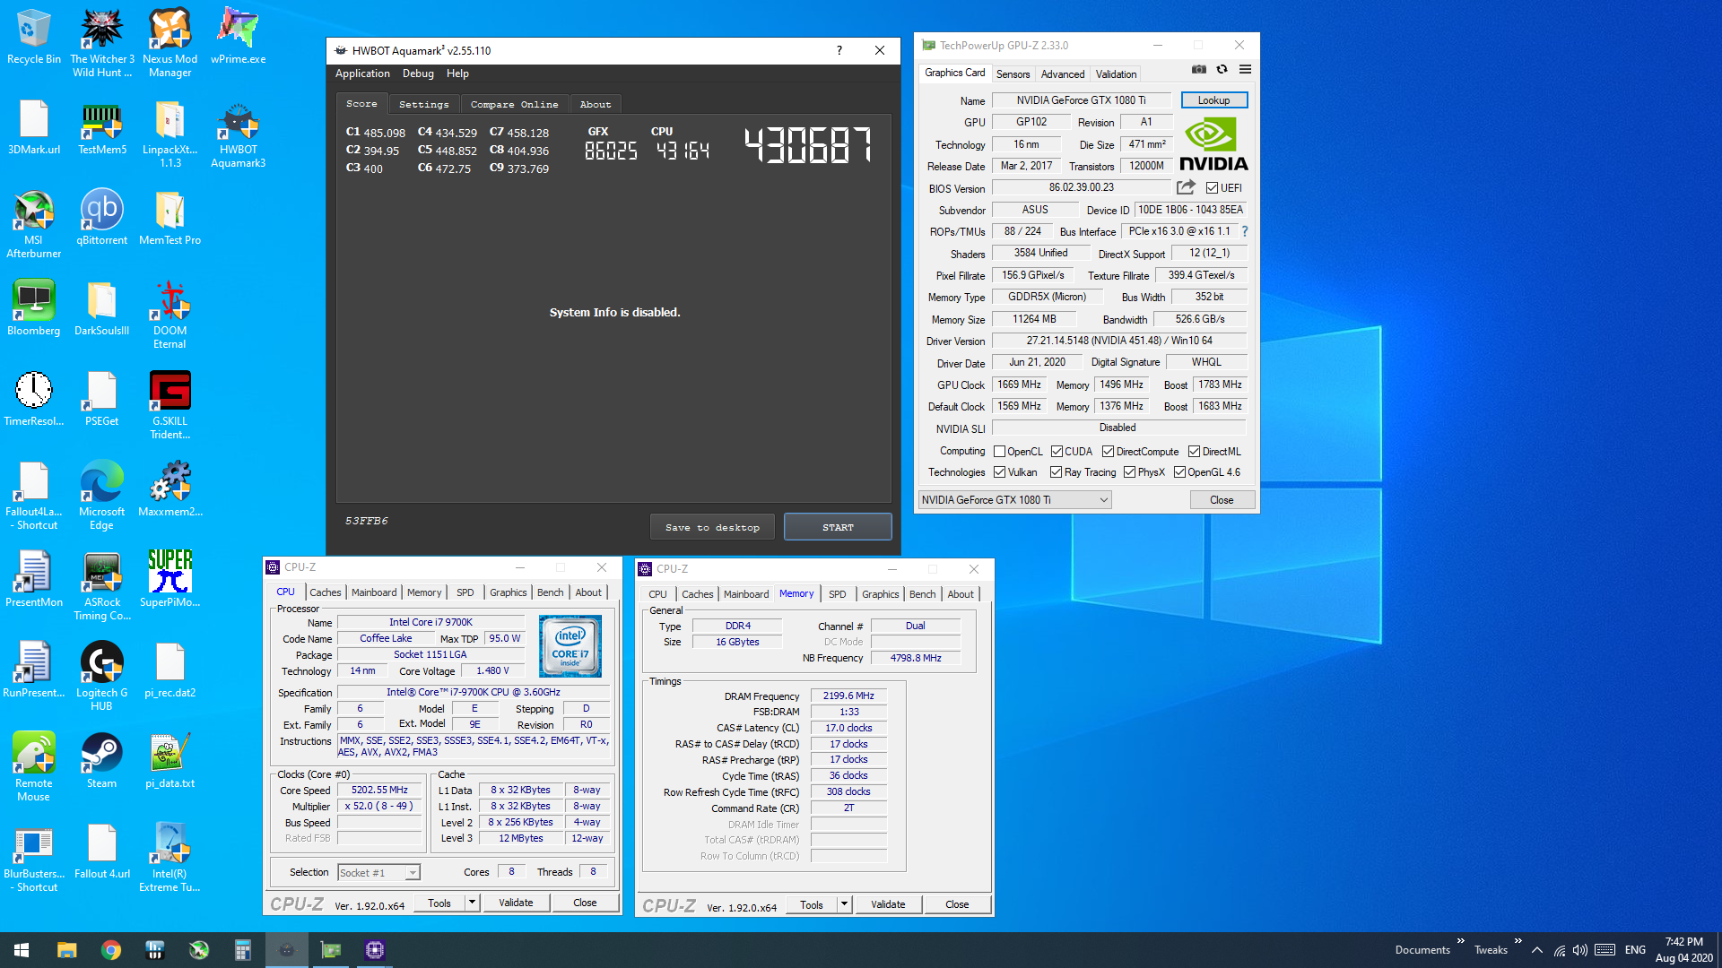1722x968 pixels.
Task: Click the GPU name field in GPU-Z
Action: click(x=1081, y=100)
